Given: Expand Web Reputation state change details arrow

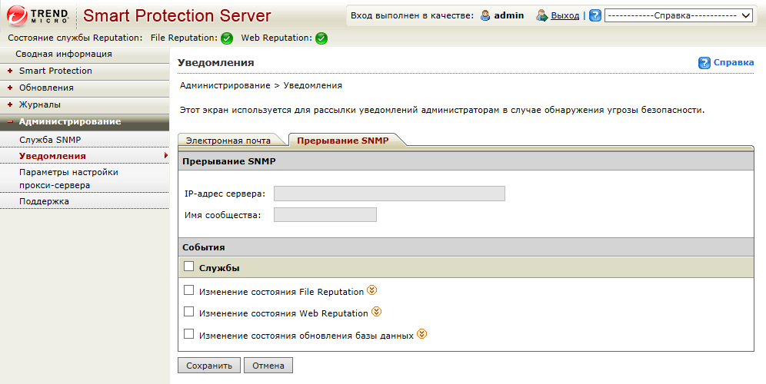Looking at the screenshot, I should (376, 312).
